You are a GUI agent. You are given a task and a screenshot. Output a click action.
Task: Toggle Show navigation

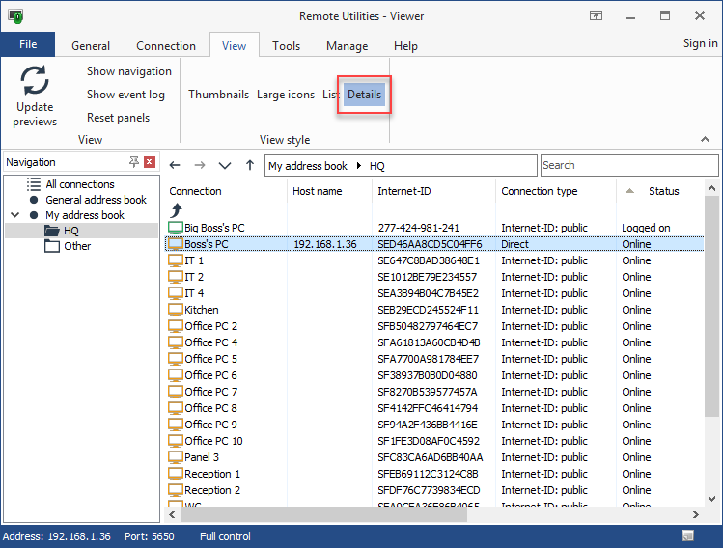point(129,71)
